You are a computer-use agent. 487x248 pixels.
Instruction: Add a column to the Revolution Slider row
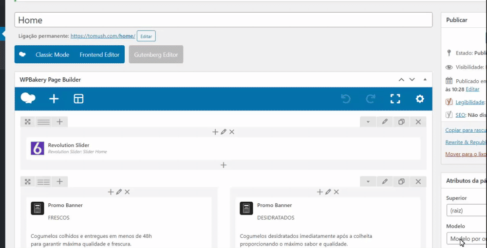[59, 122]
